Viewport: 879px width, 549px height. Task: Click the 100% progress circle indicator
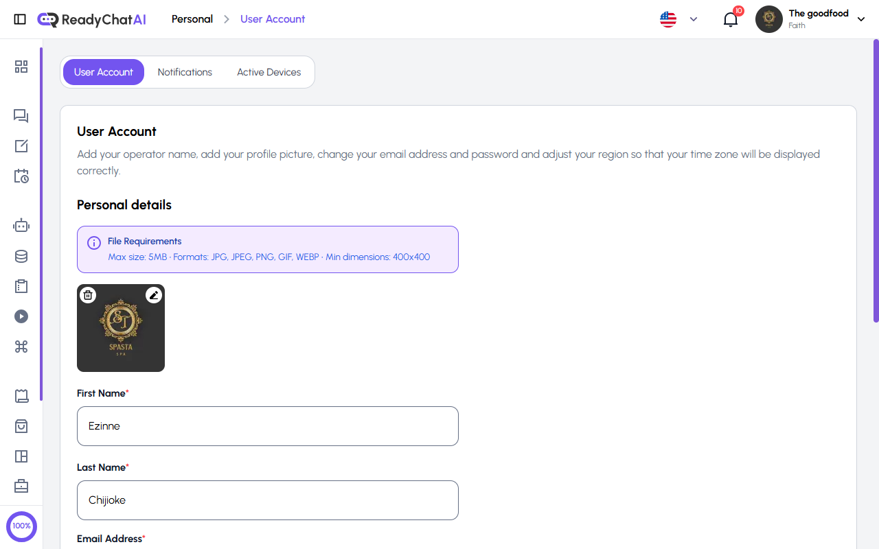pyautogui.click(x=21, y=526)
